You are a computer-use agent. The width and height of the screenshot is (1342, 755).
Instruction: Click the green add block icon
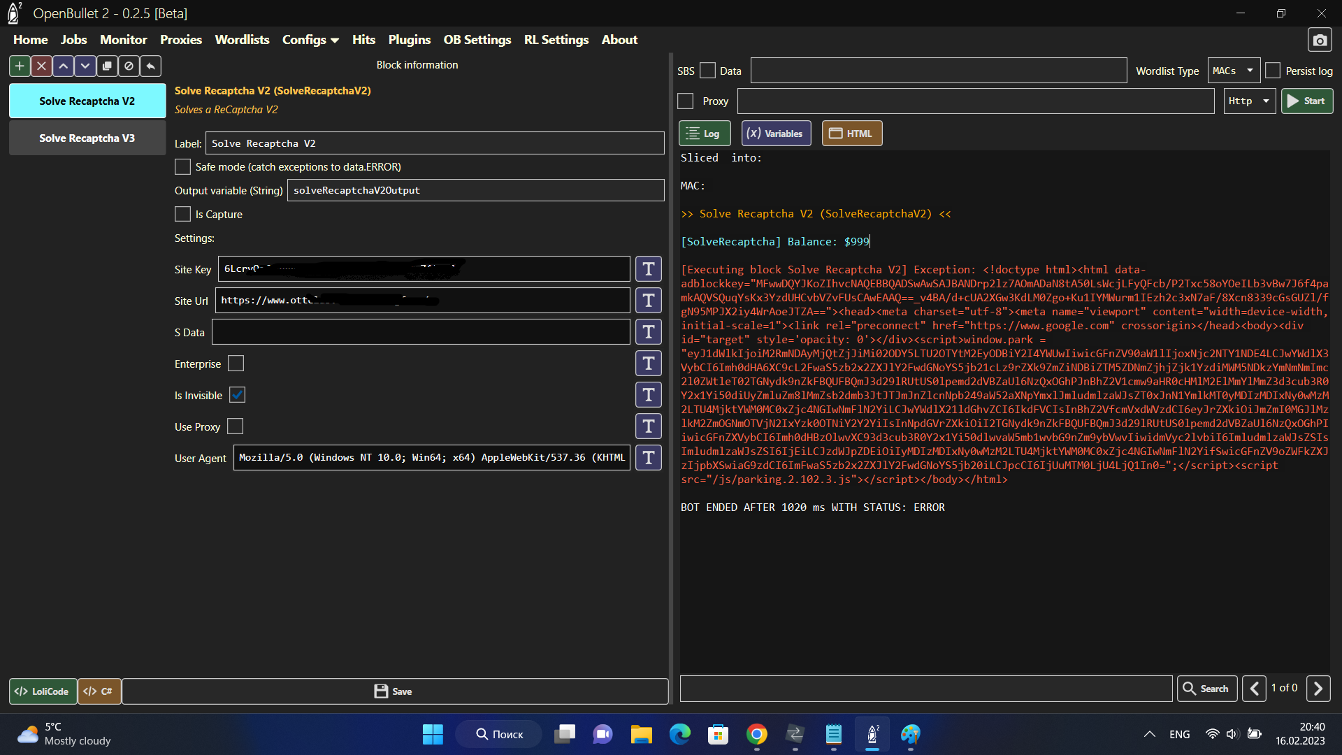coord(20,66)
